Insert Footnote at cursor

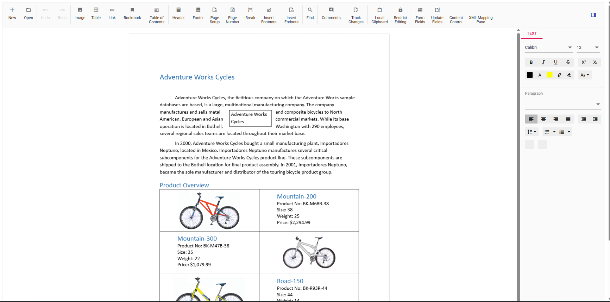269,15
